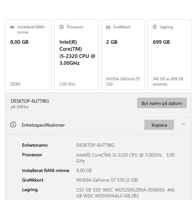
Task: Click the 140 GB av 699 GB används text
Action: pos(168,82)
